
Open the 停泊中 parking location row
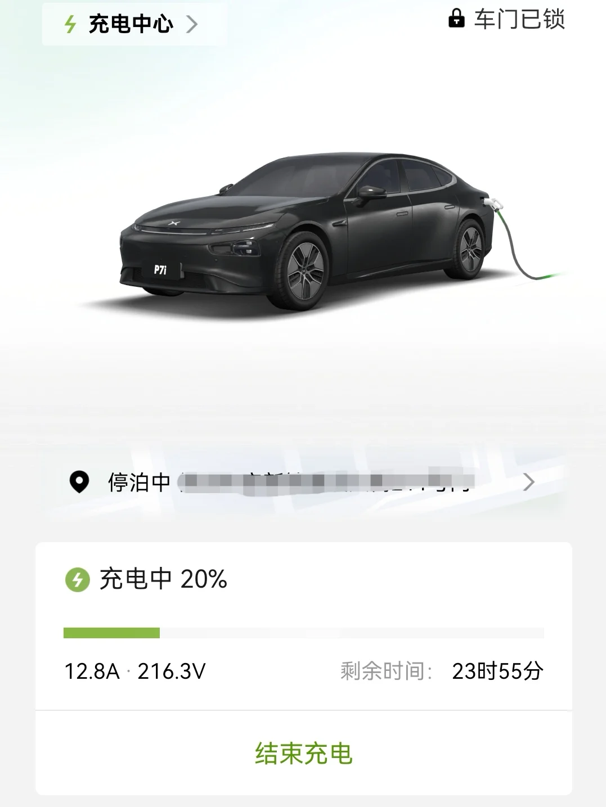[303, 482]
